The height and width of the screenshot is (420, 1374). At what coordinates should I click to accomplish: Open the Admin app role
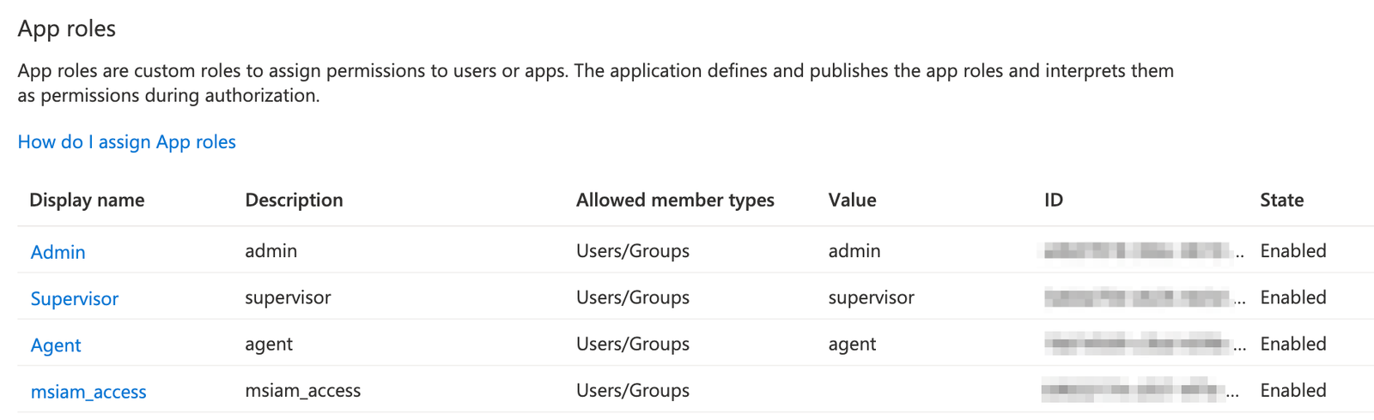pyautogui.click(x=58, y=252)
